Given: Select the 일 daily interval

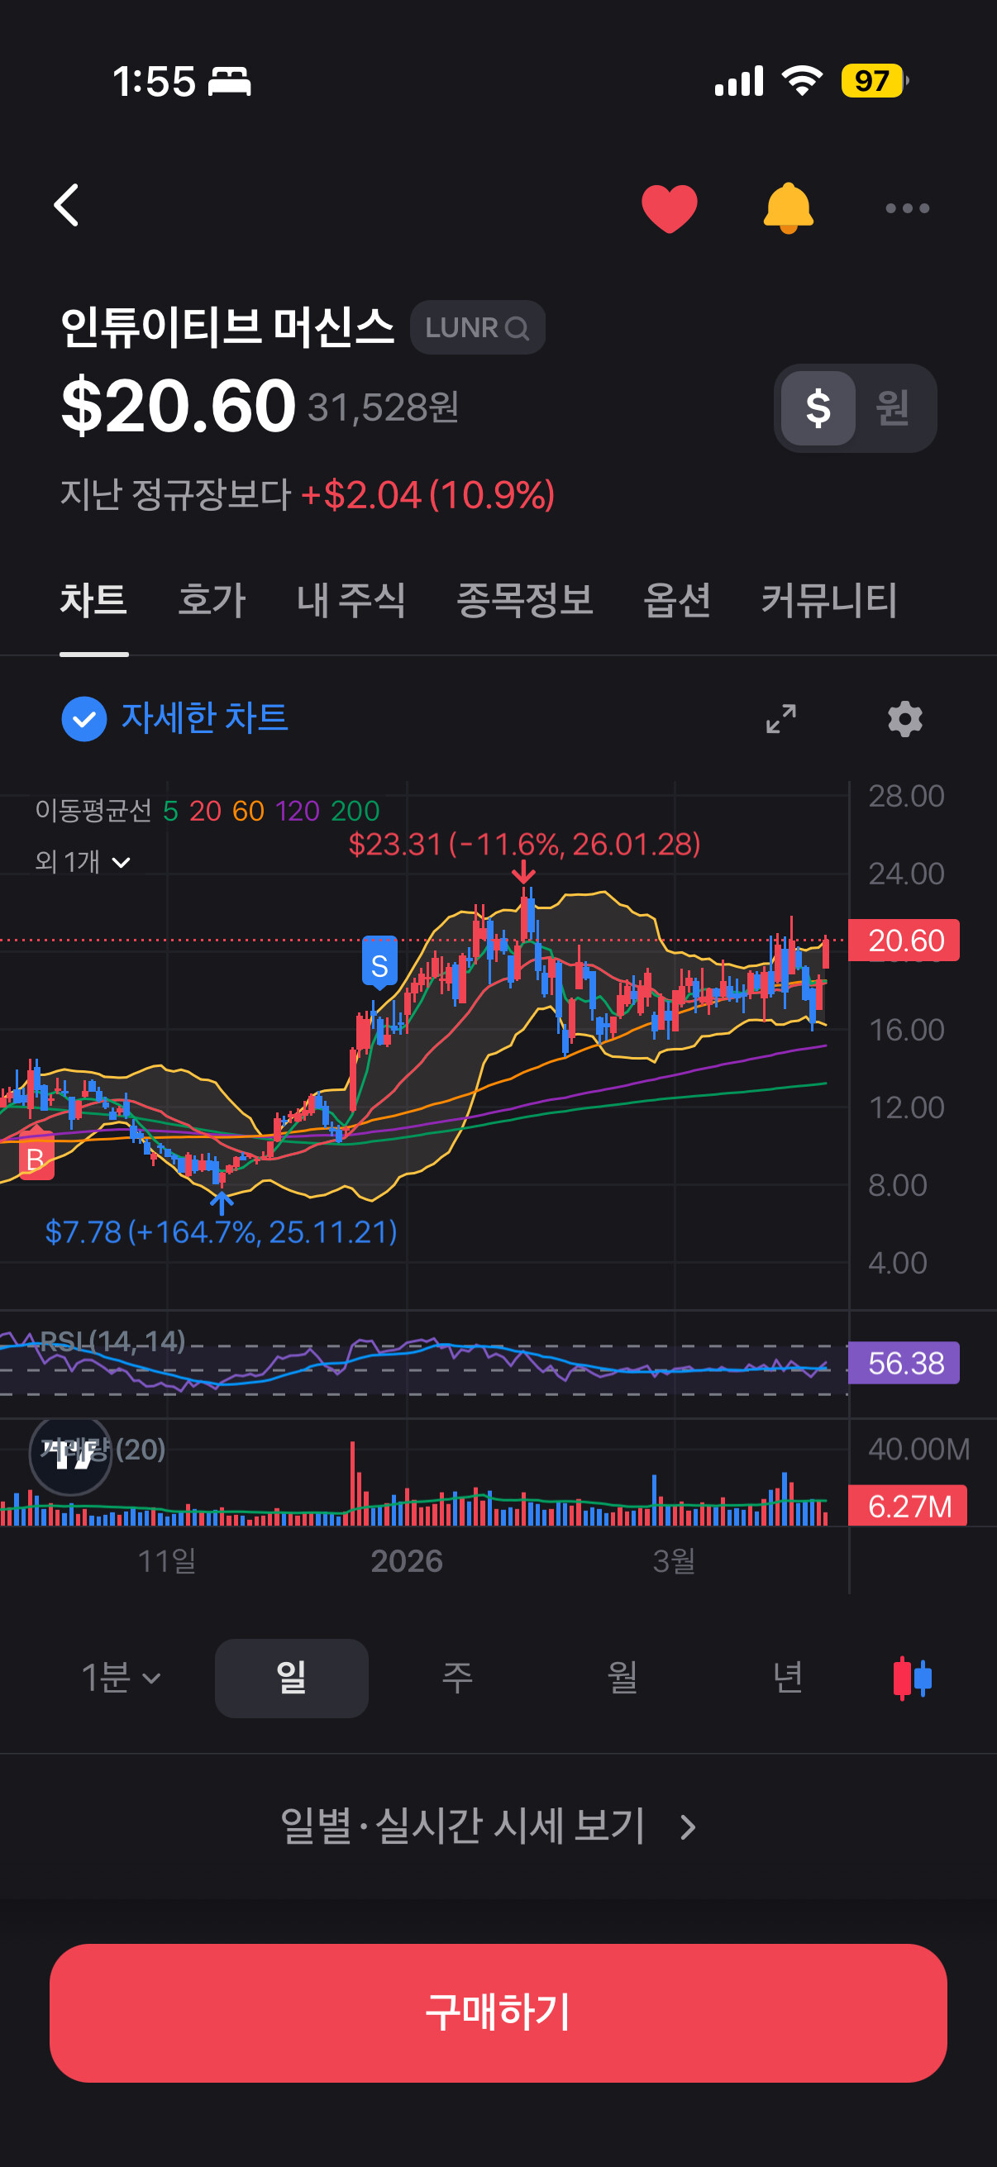Looking at the screenshot, I should 291,1678.
